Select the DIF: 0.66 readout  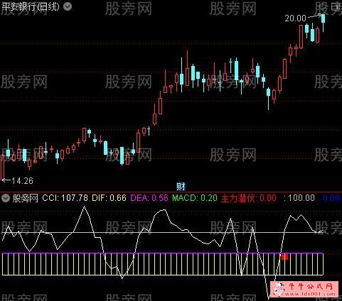[109, 198]
